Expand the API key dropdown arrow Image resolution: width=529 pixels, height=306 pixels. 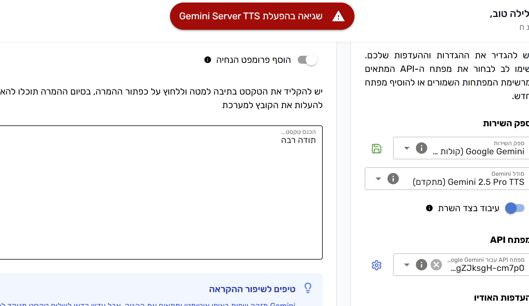407,265
